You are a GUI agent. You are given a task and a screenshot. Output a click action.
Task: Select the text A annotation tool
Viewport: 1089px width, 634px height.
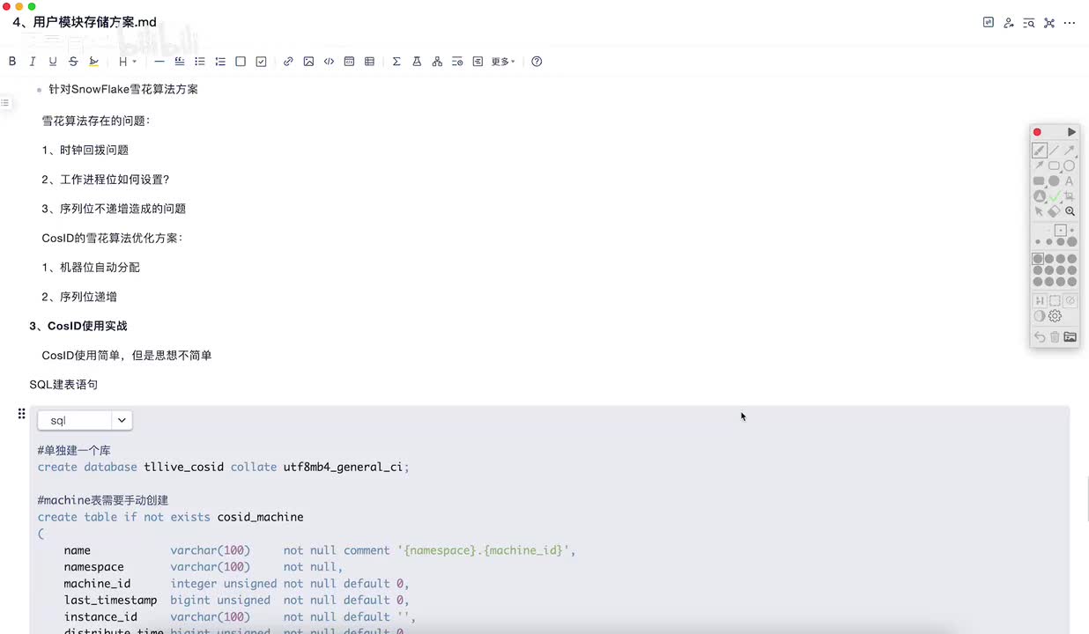coord(1070,181)
